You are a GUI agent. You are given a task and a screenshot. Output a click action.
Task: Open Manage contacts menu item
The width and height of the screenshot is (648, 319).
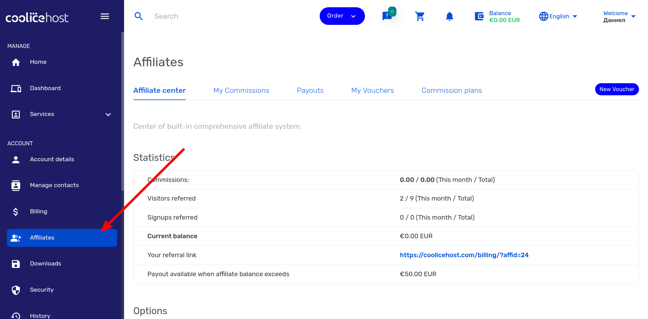click(x=54, y=185)
